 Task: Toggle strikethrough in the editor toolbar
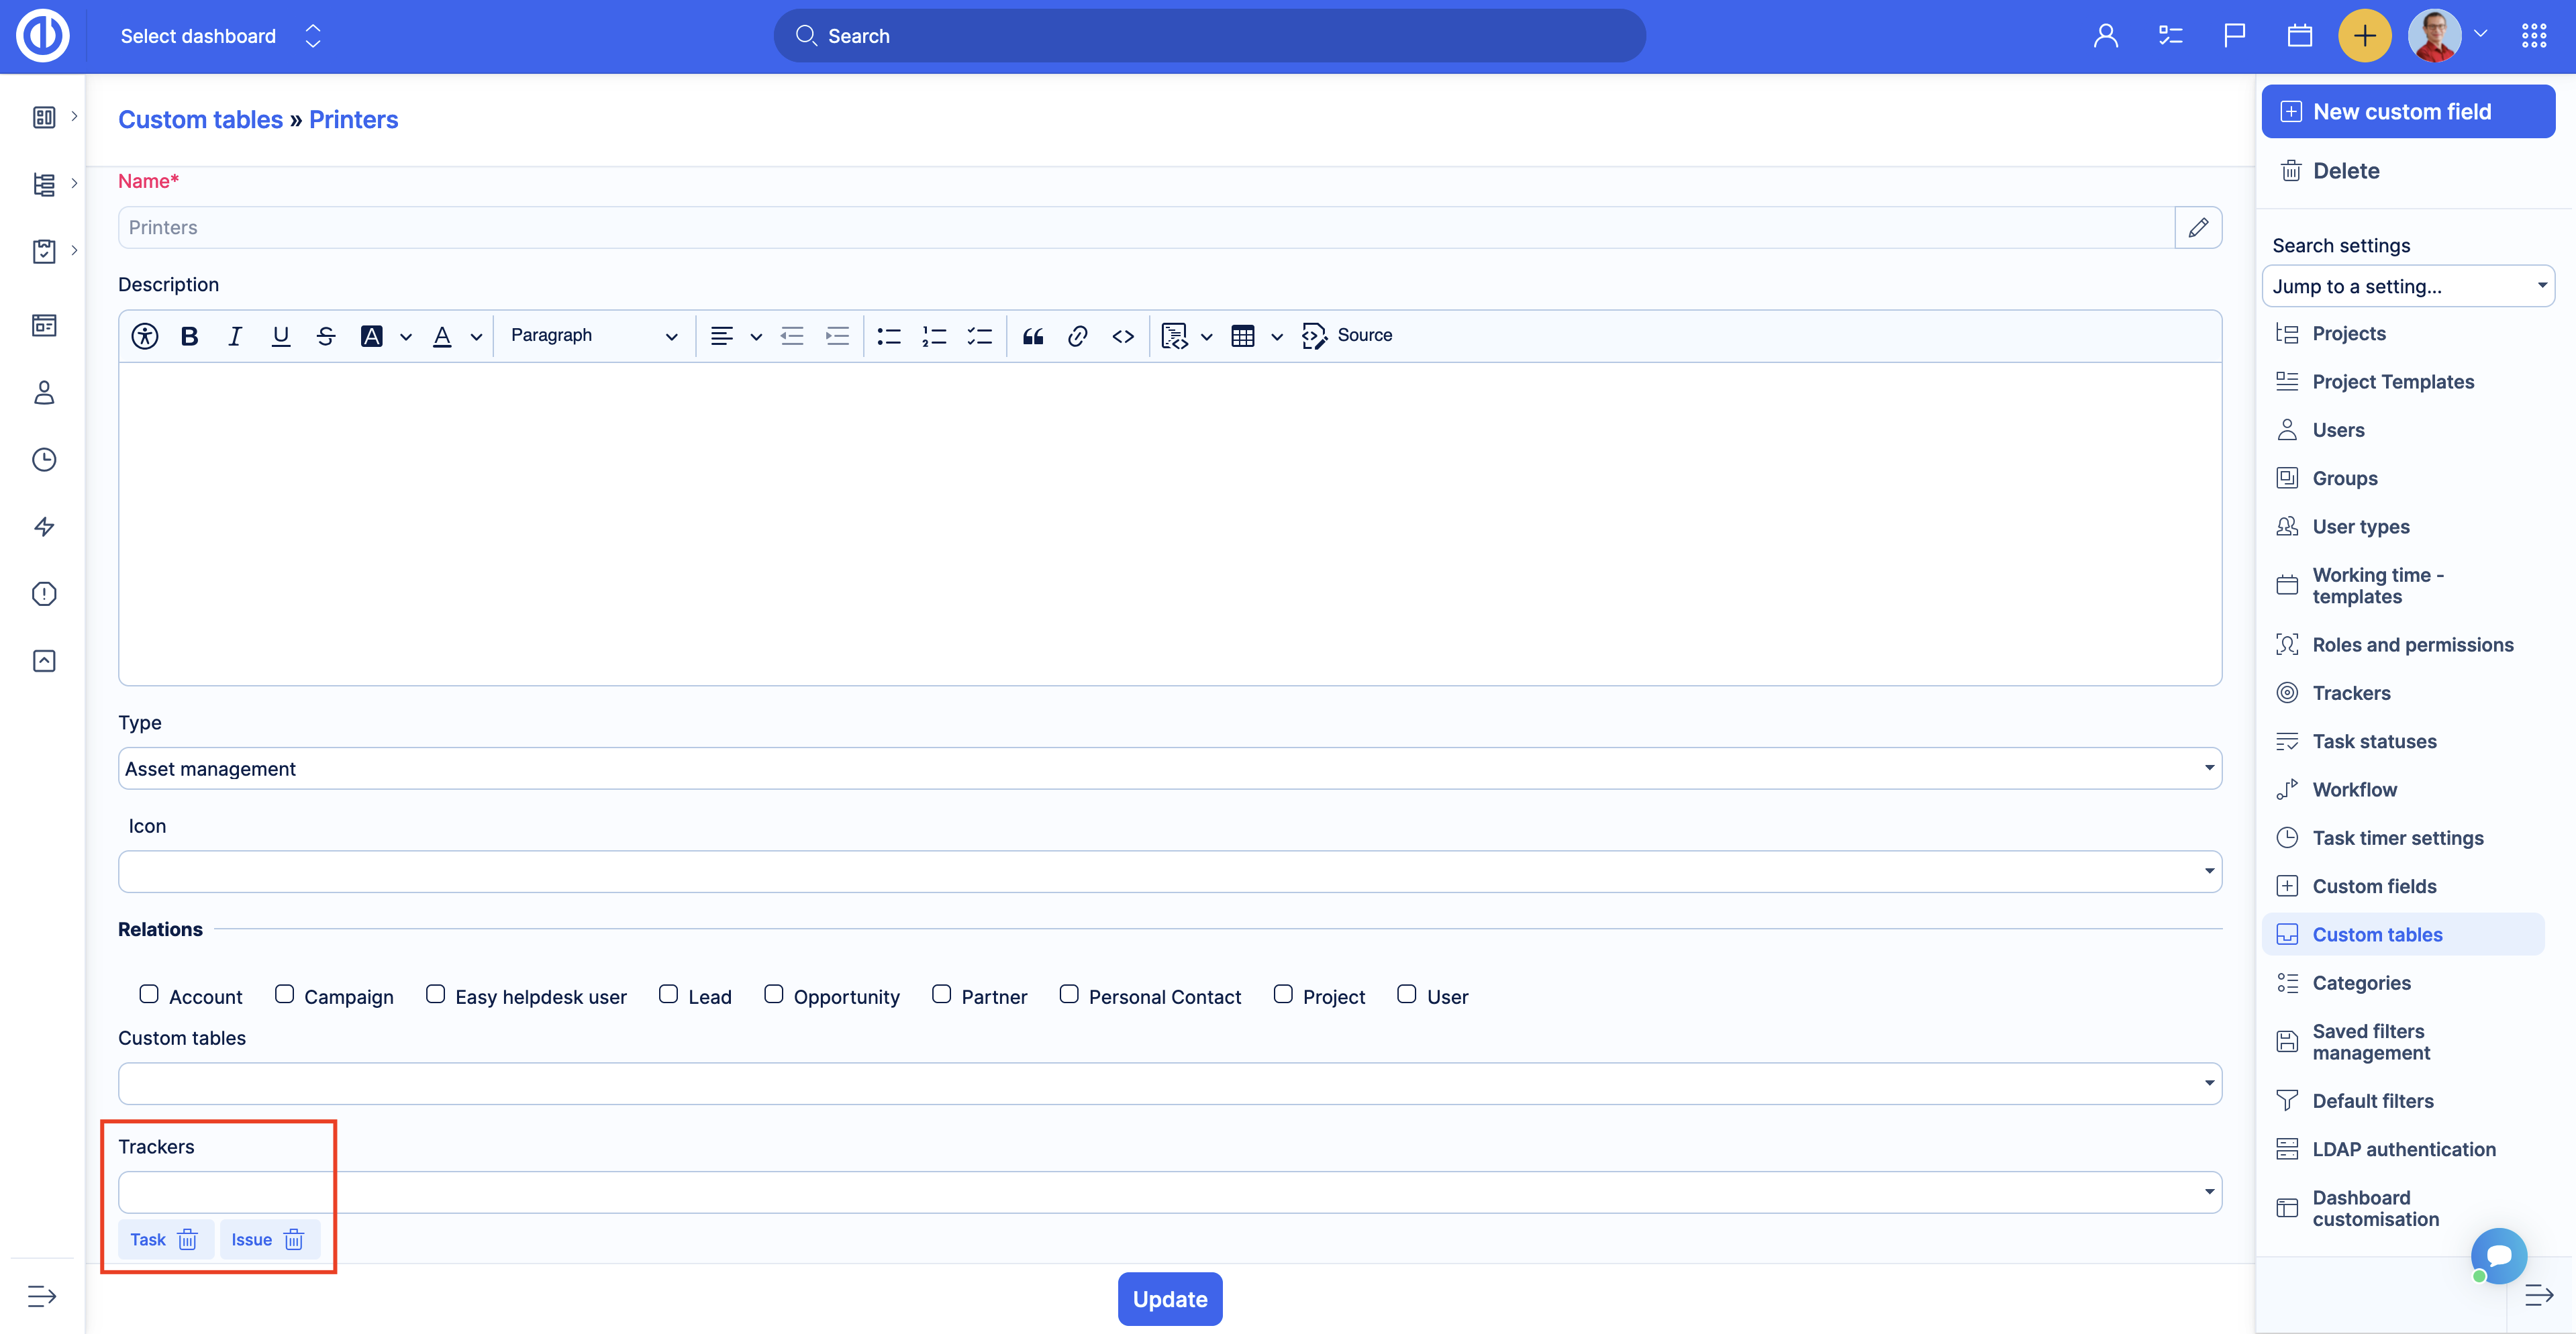[325, 336]
